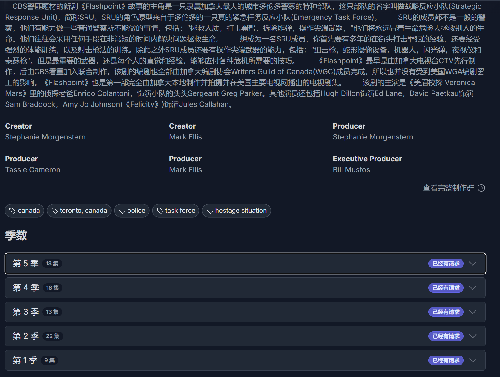
Task: Select the 第 1 季 row title
Action: click(x=25, y=360)
